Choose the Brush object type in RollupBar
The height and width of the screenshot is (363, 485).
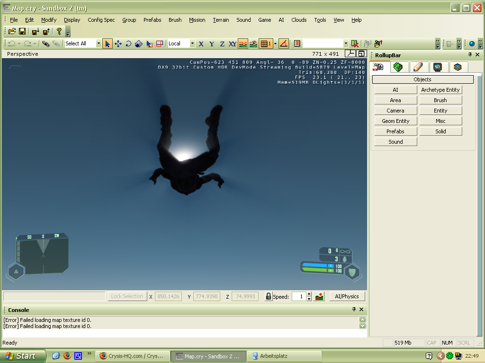coord(440,100)
